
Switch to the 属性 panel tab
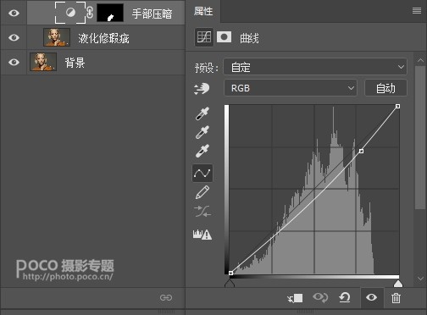point(203,11)
